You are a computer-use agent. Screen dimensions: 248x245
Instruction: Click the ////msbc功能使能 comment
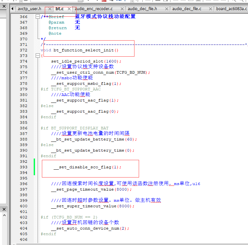point(72,78)
